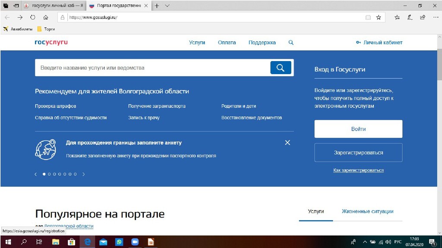This screenshot has width=442, height=248.
Task: Open Личный кабинет link
Action: tap(379, 43)
